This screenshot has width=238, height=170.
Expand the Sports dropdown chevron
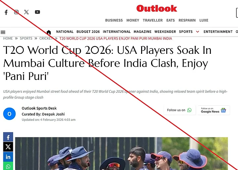(x=197, y=32)
